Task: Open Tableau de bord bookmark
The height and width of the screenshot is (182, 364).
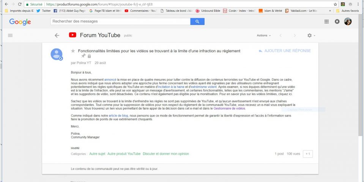Action: tap(176, 11)
